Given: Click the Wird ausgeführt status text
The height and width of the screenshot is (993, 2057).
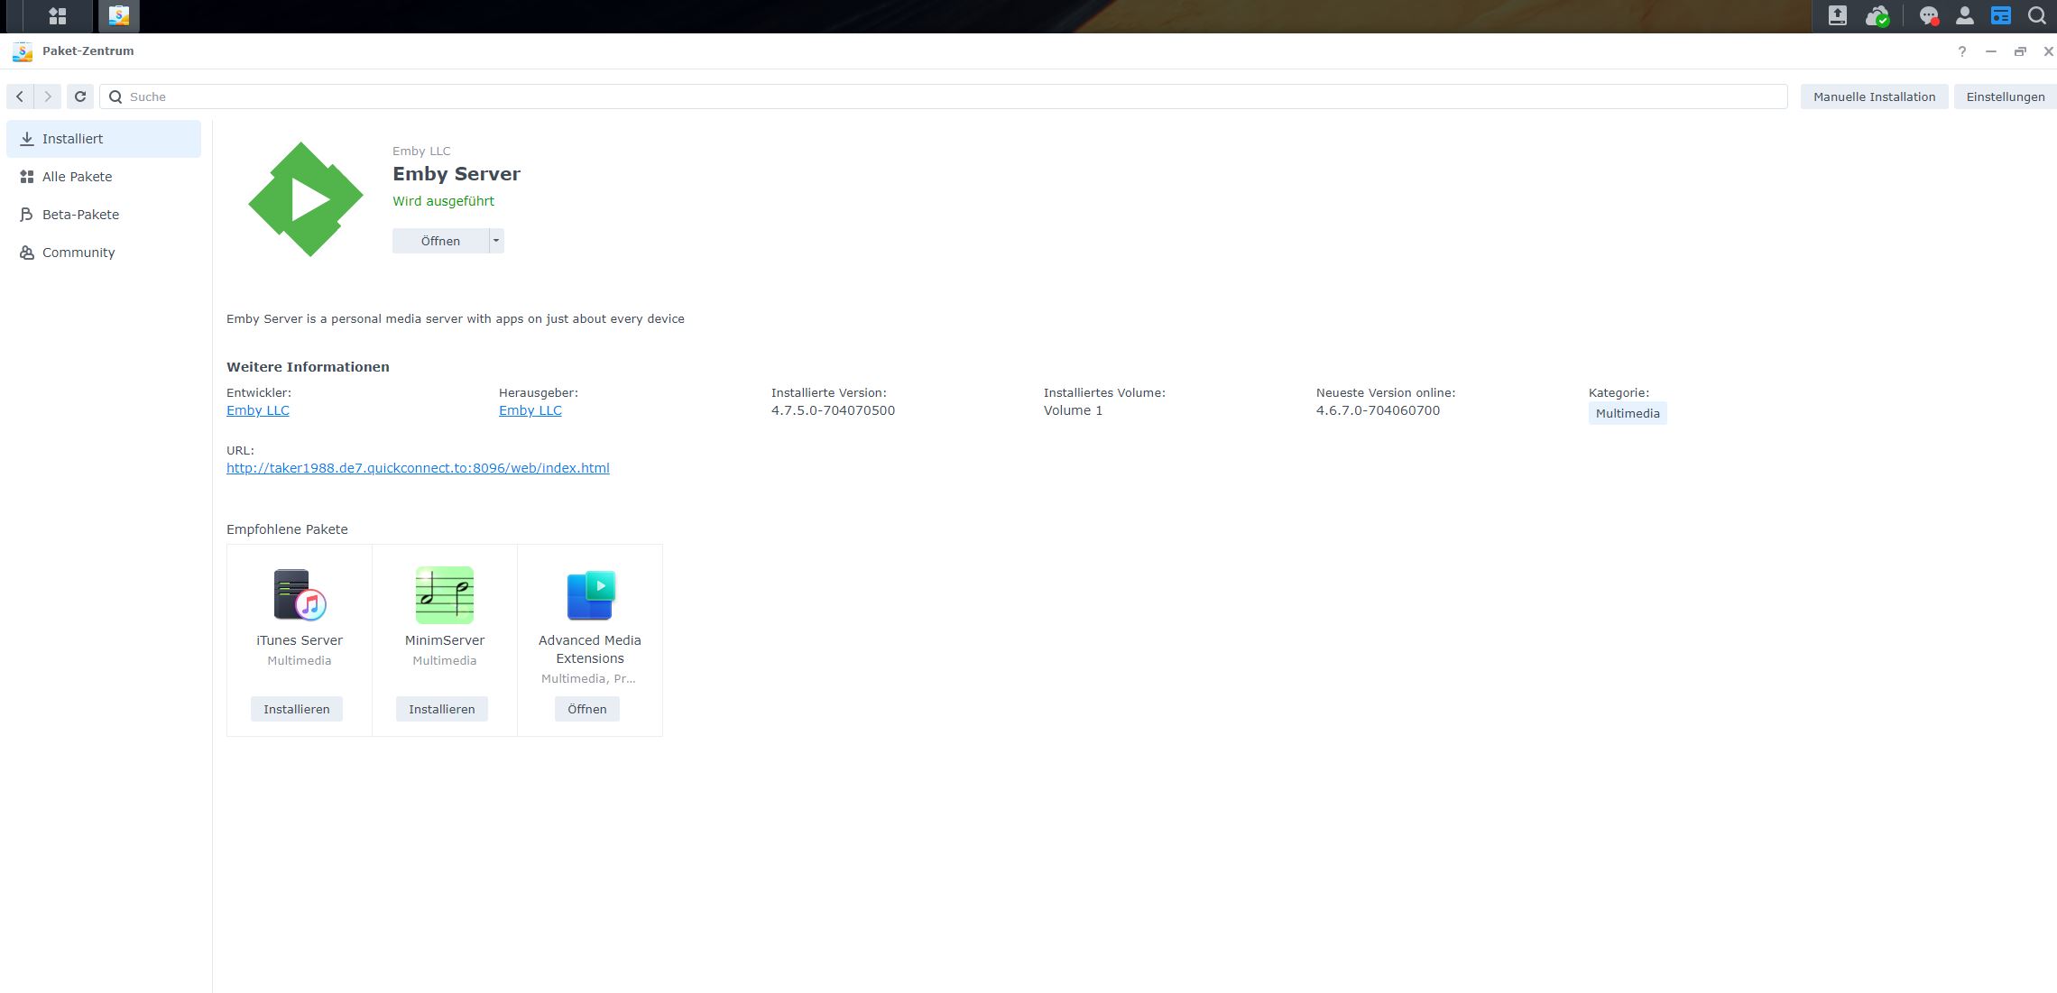Looking at the screenshot, I should pos(443,201).
